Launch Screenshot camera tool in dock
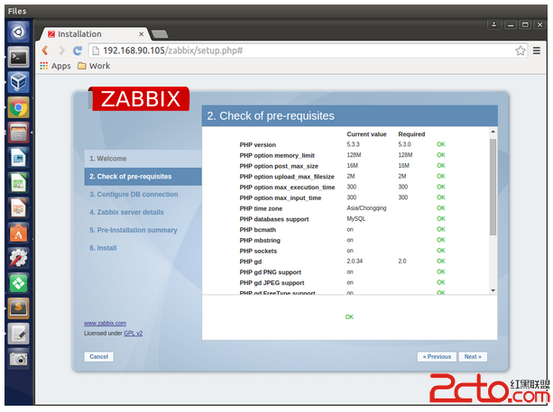Screen dimensions: 553x412 click(18, 359)
